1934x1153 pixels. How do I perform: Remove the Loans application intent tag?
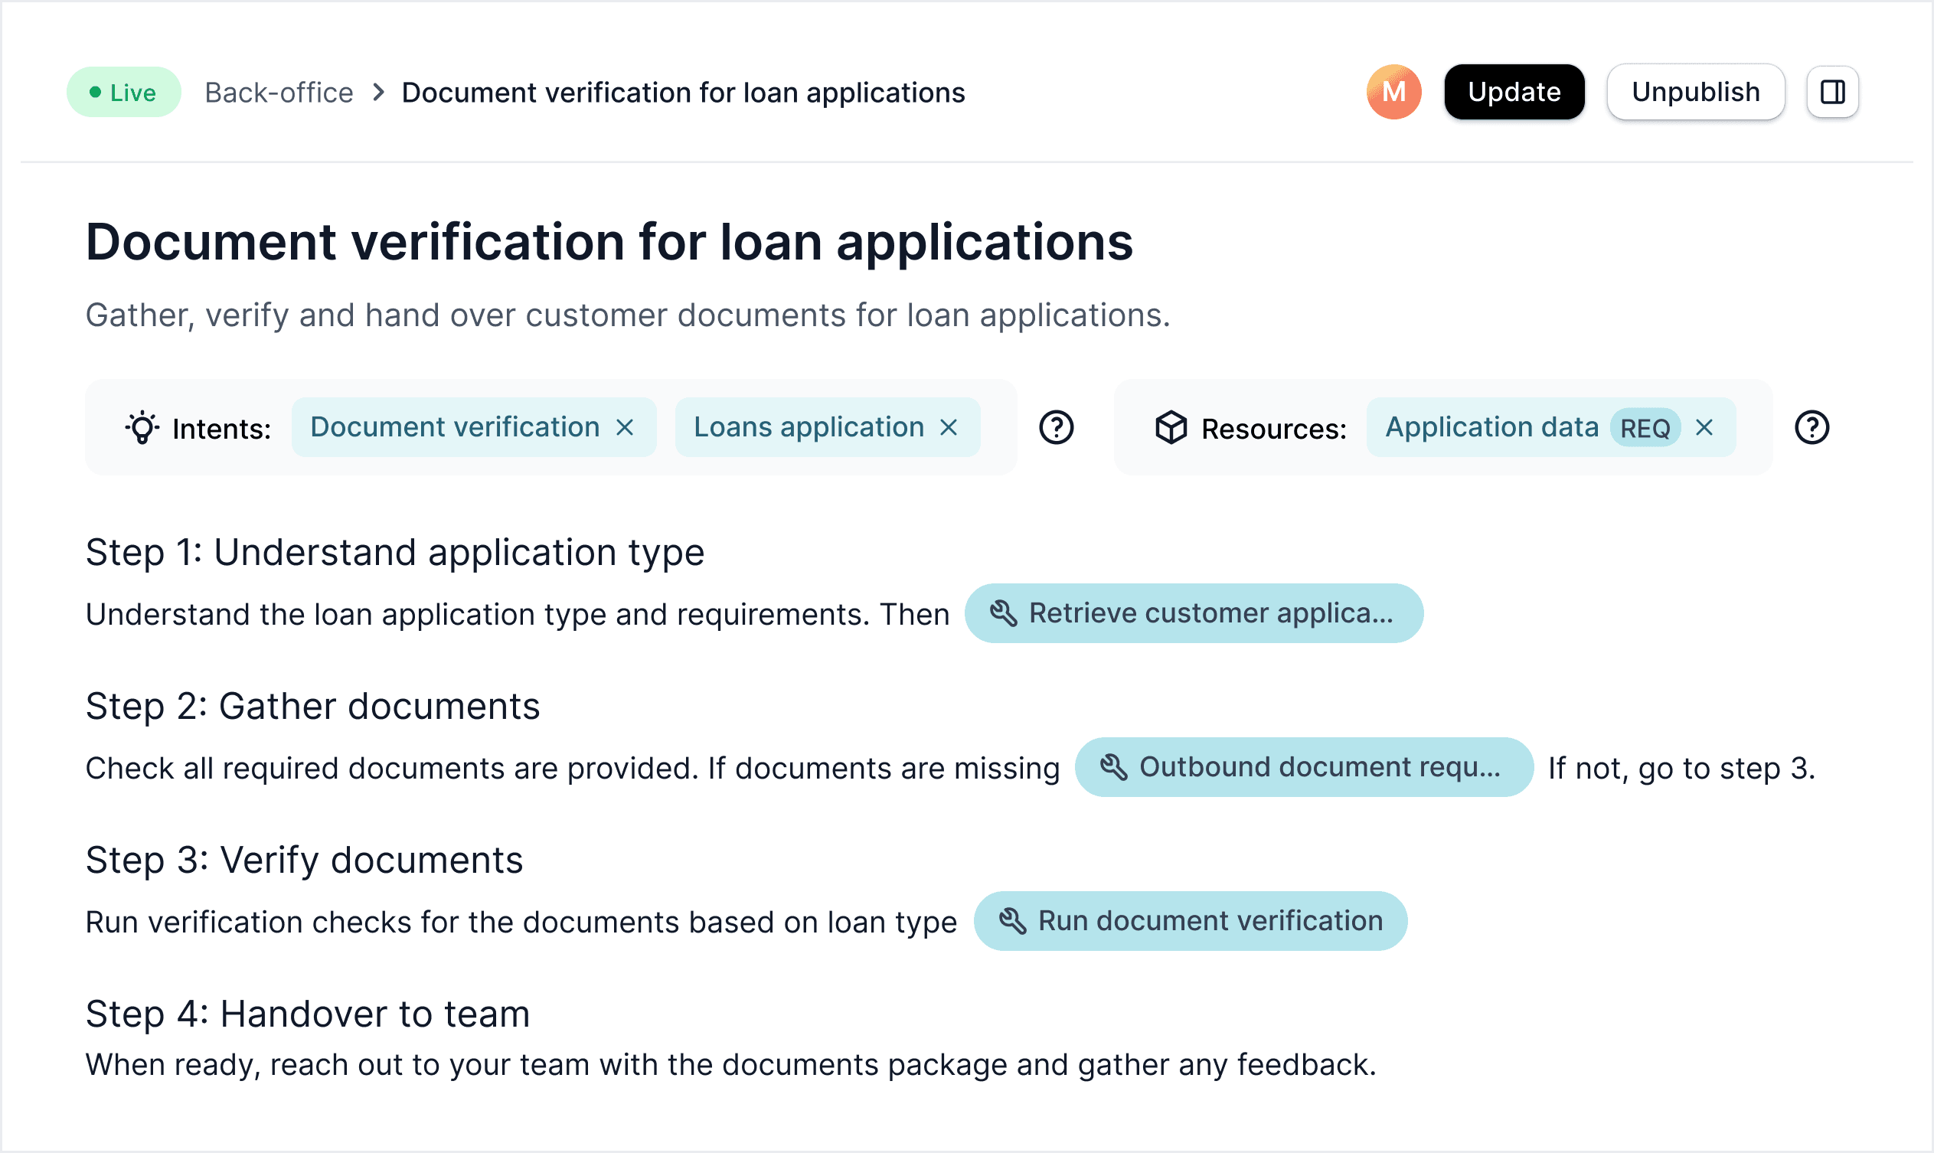(949, 426)
